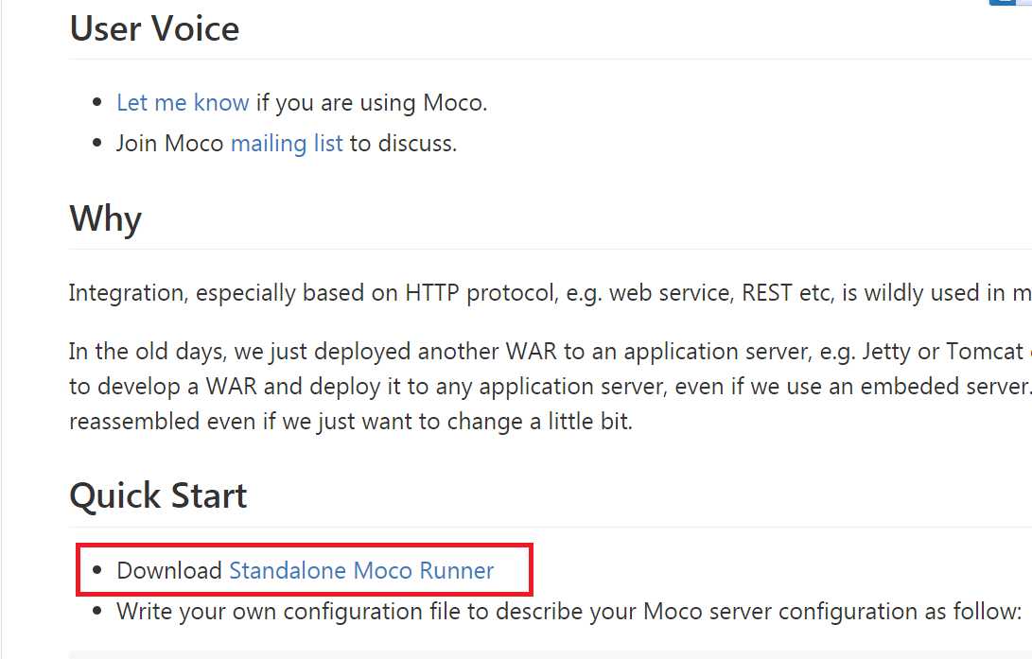Viewport: 1032px width, 659px height.
Task: Click the text "Join Moco" before mailing list
Action: (170, 144)
